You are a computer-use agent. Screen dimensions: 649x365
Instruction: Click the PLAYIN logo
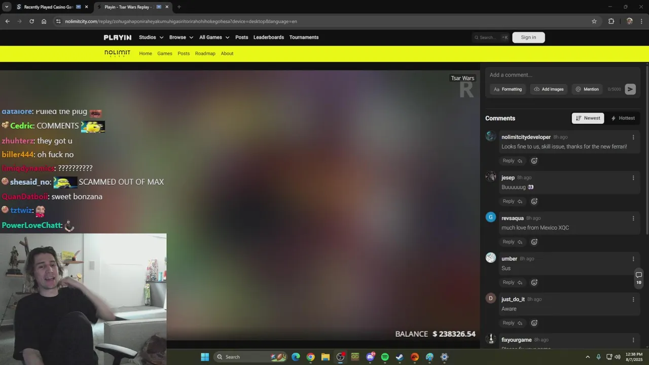pyautogui.click(x=118, y=38)
